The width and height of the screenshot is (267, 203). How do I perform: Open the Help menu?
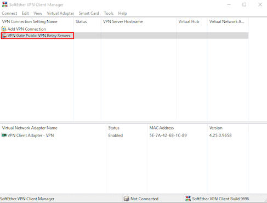[122, 13]
